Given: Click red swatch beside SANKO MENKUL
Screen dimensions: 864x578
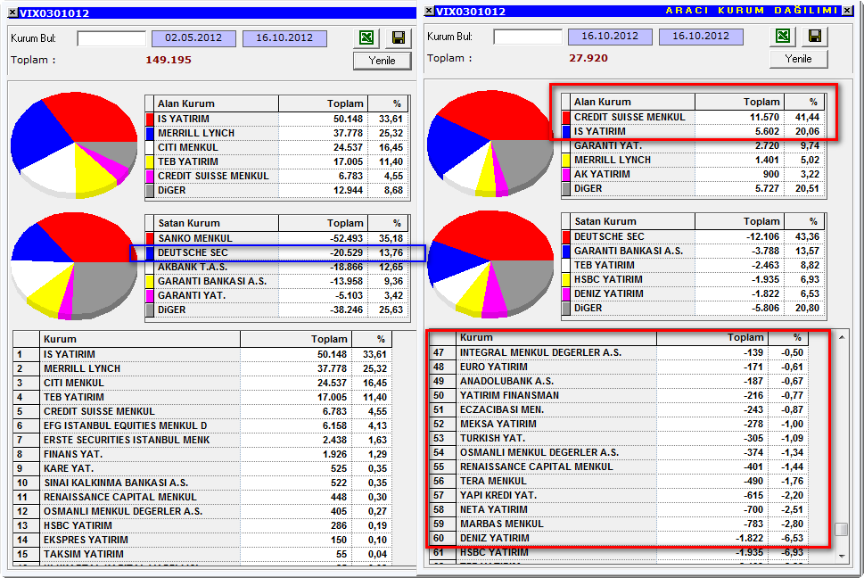Looking at the screenshot, I should point(149,238).
